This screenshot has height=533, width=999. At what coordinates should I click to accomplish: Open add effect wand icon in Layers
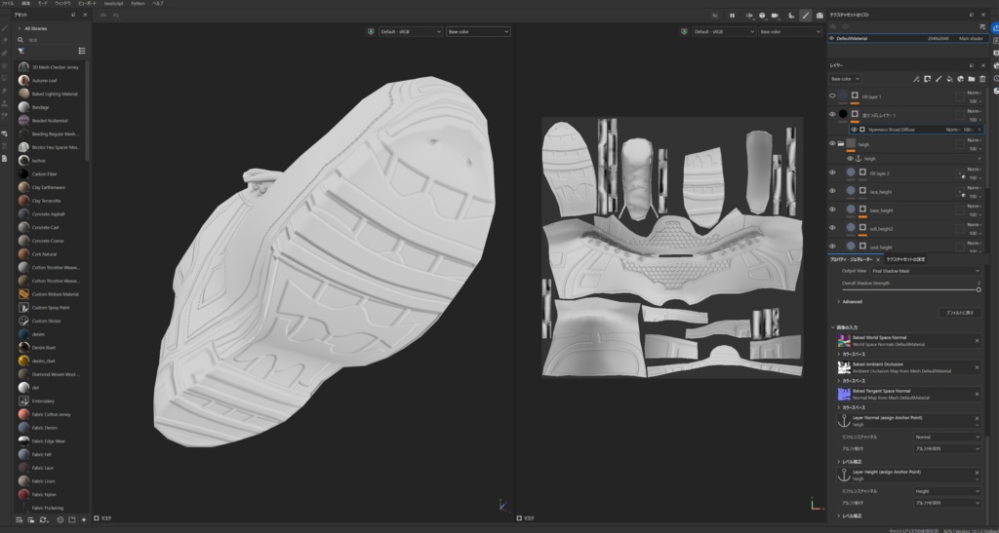coord(916,79)
